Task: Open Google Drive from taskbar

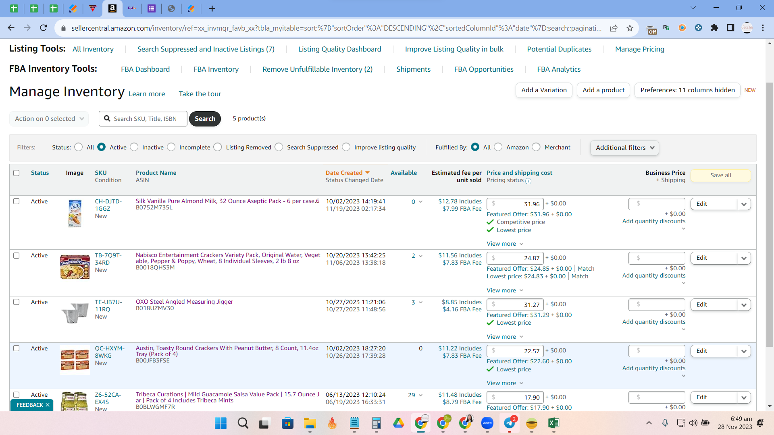Action: click(398, 423)
